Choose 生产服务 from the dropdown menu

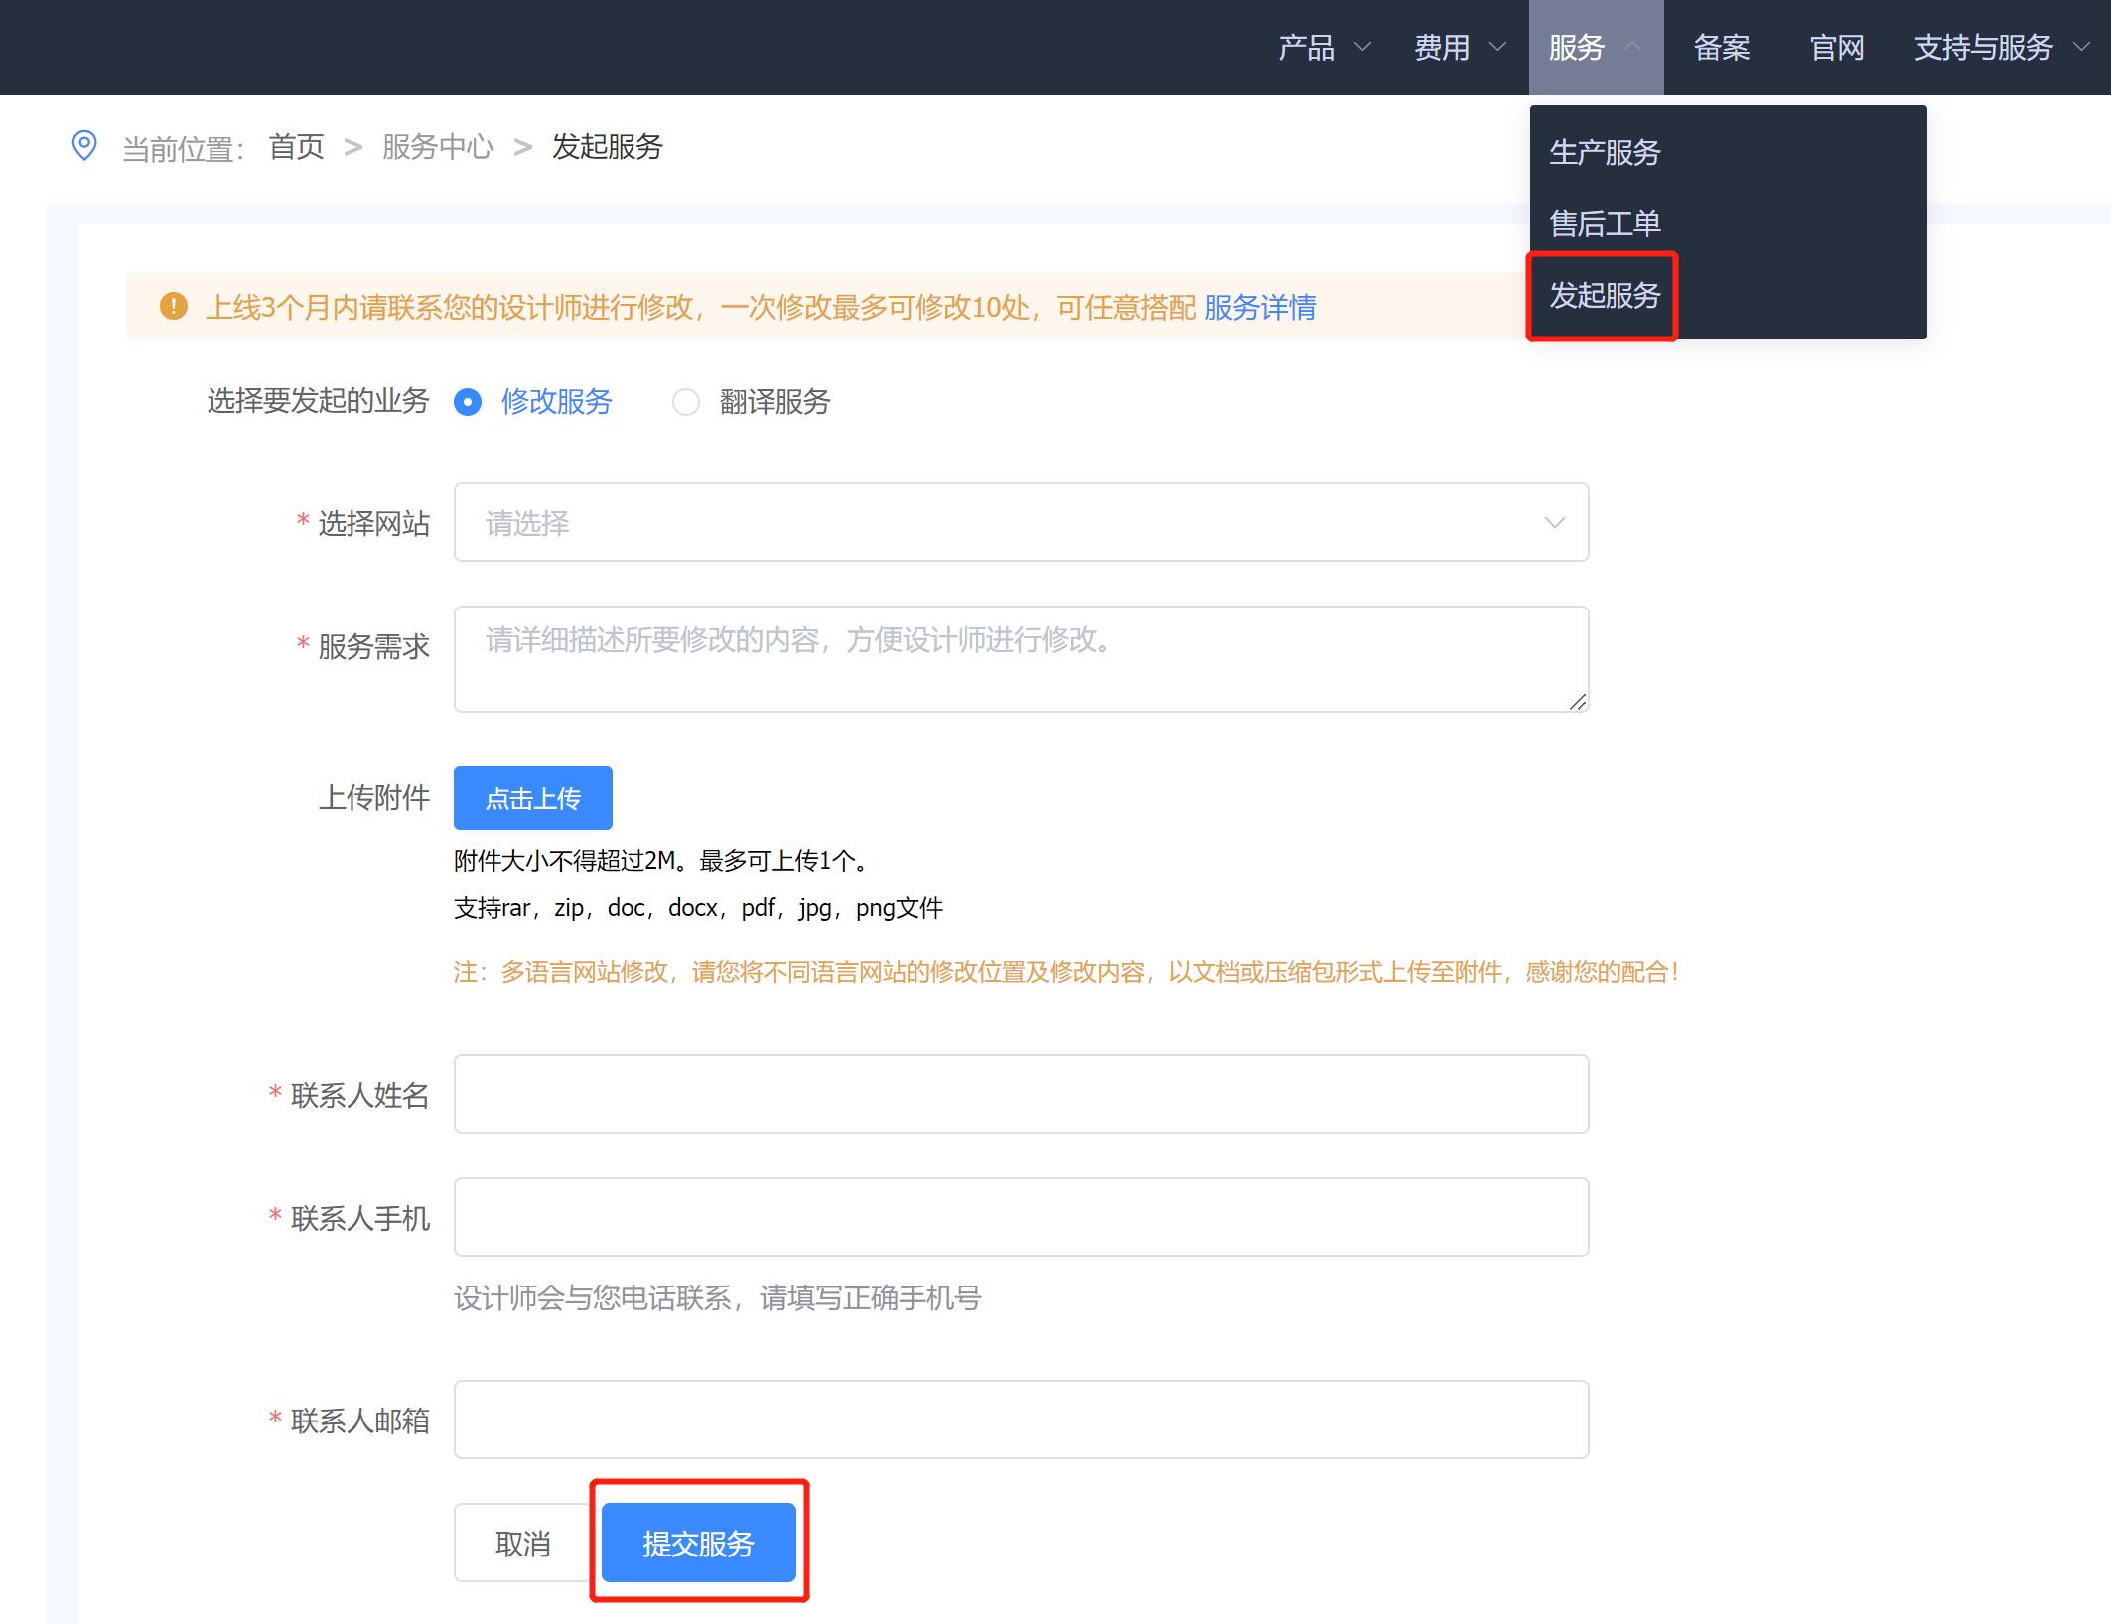(x=1605, y=152)
